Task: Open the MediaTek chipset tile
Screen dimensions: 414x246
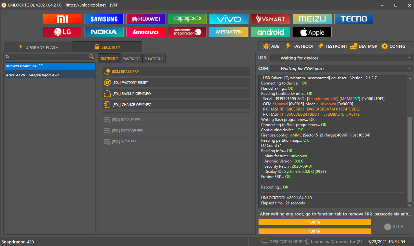Action: (229, 32)
